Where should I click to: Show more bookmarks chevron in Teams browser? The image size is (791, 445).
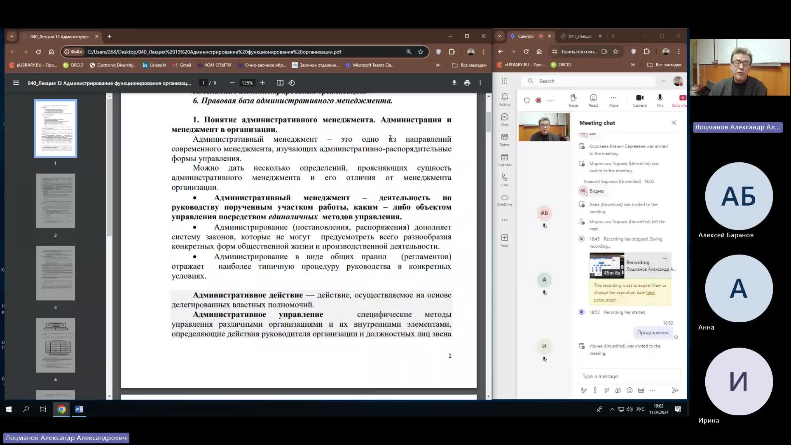[x=633, y=65]
